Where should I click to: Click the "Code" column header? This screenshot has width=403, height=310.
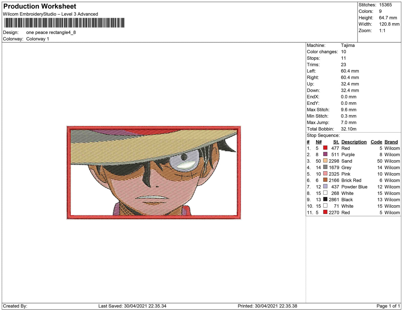coord(376,142)
